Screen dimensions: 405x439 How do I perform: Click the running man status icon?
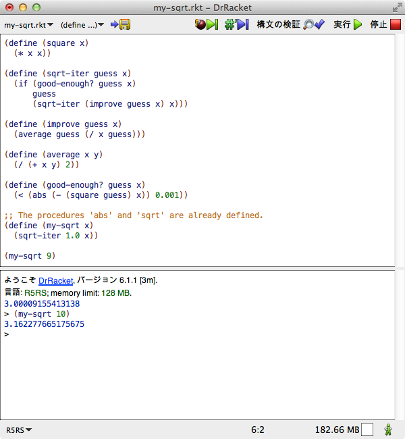pos(388,430)
